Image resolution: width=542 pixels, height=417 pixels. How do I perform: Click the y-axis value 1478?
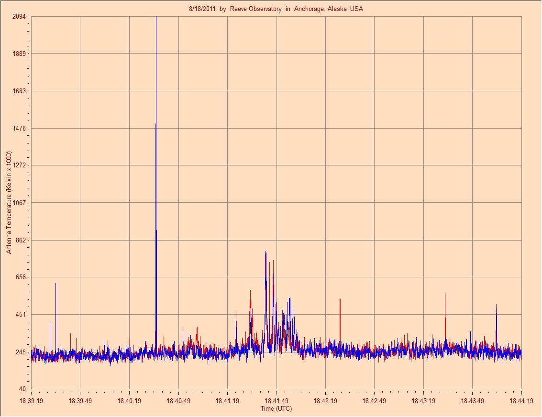19,128
